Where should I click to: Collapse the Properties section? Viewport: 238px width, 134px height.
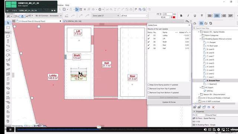[x=194, y=112]
